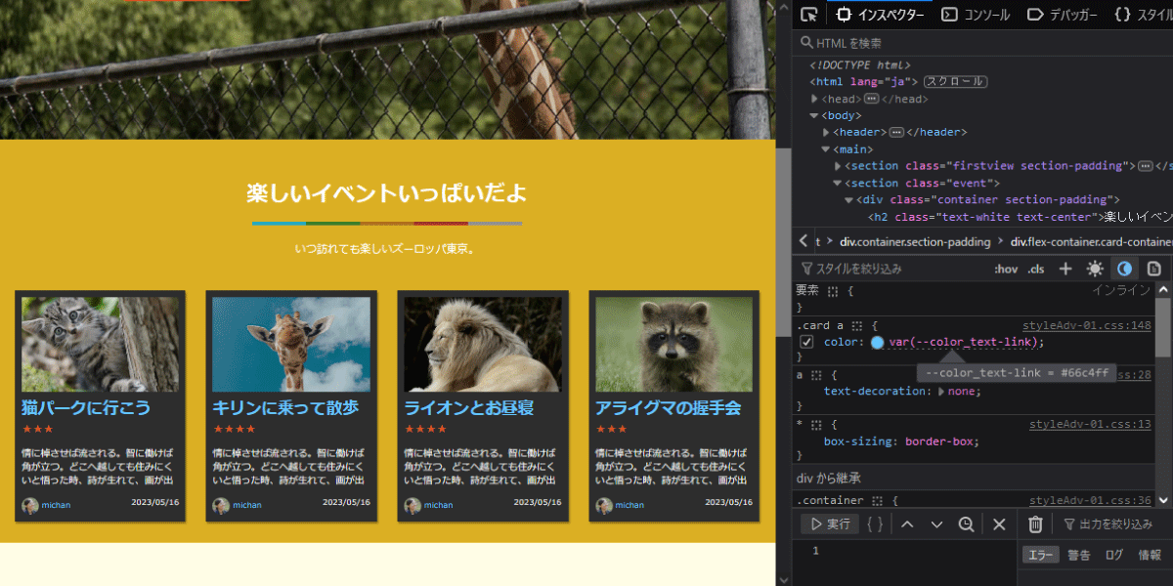Go to previous history expression arrow

(x=907, y=524)
